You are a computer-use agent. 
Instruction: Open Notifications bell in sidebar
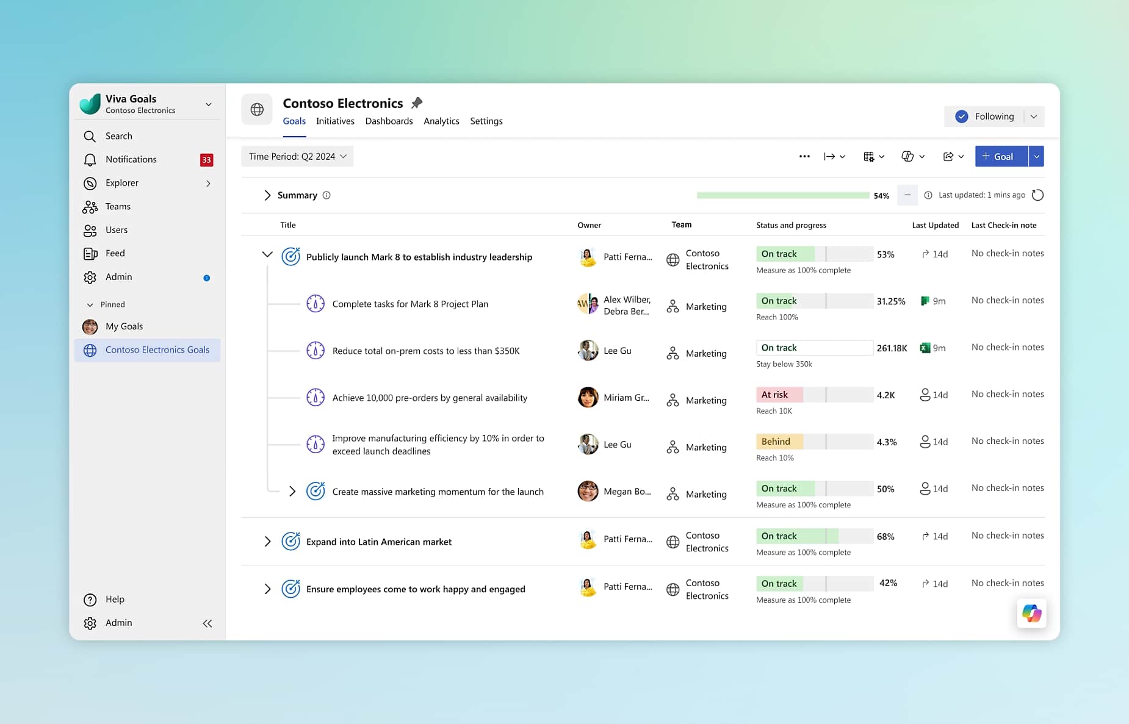point(90,160)
